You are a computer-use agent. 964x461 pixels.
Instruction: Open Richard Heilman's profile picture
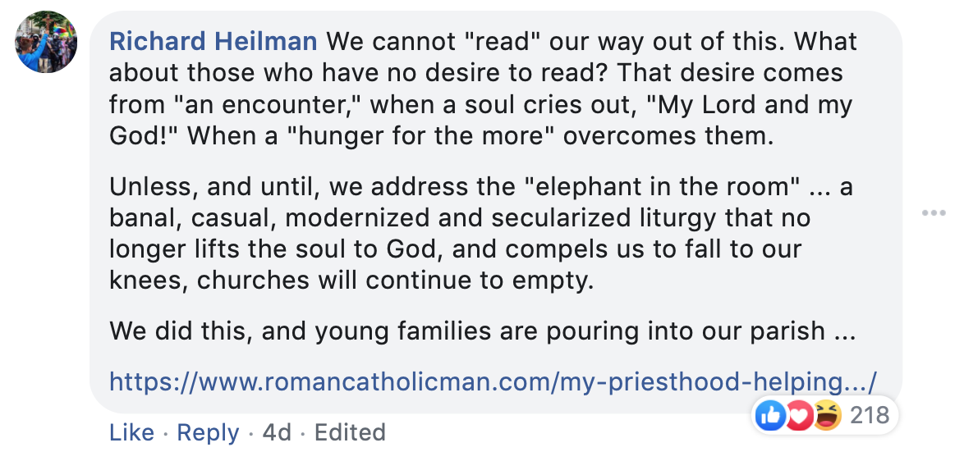[46, 42]
